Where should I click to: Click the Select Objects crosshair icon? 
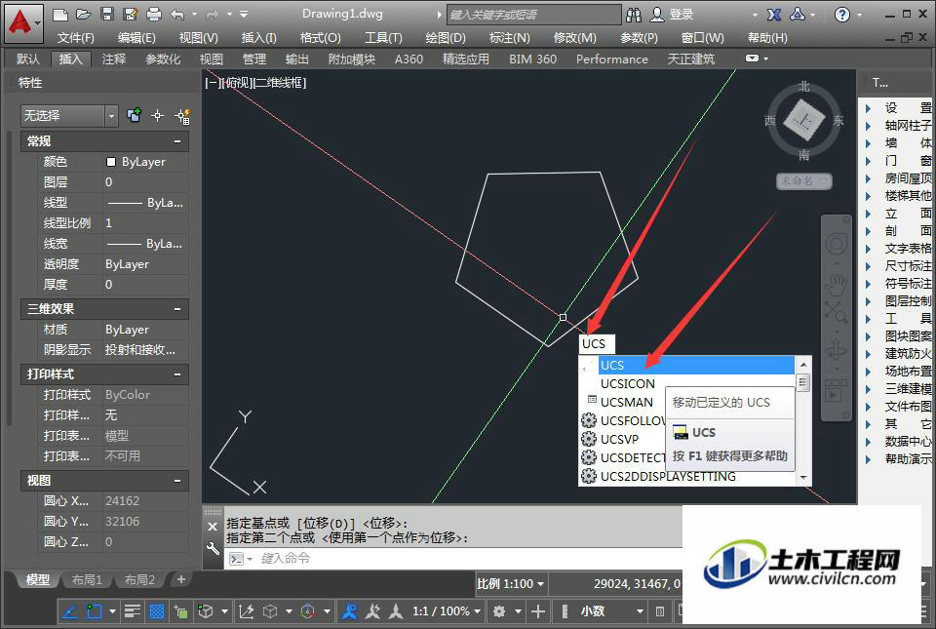tap(158, 115)
